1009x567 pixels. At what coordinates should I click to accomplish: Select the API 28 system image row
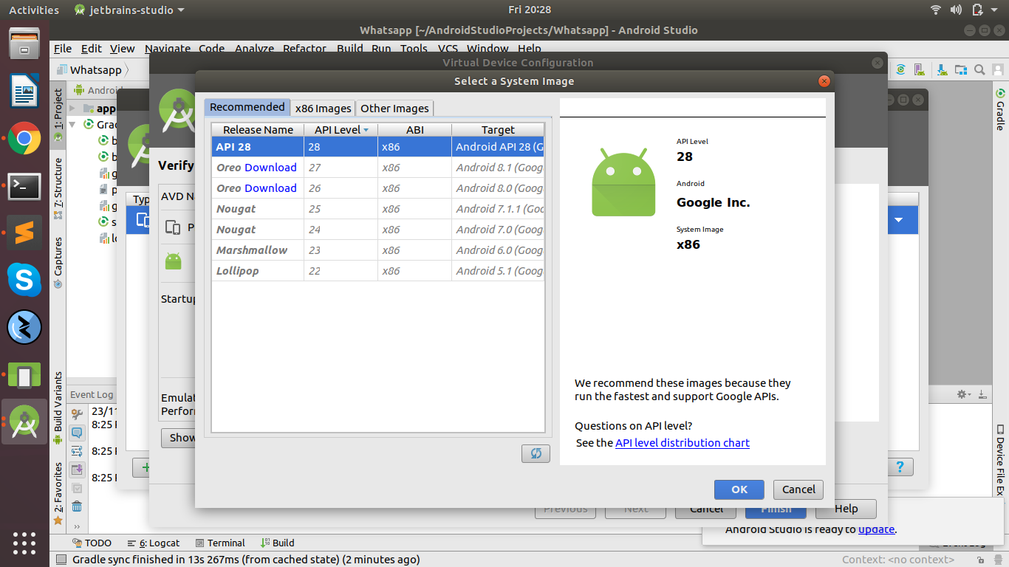(378, 147)
